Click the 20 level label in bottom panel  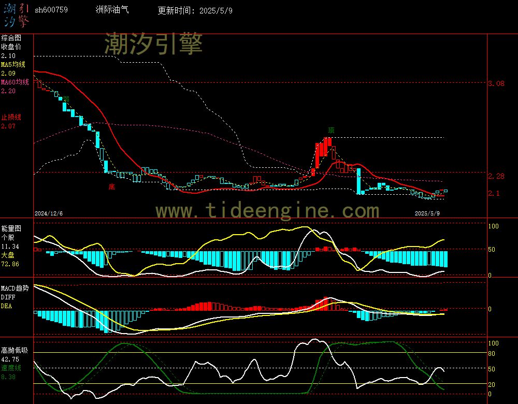point(492,385)
